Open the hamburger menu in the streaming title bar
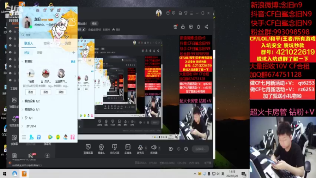 tap(192, 13)
